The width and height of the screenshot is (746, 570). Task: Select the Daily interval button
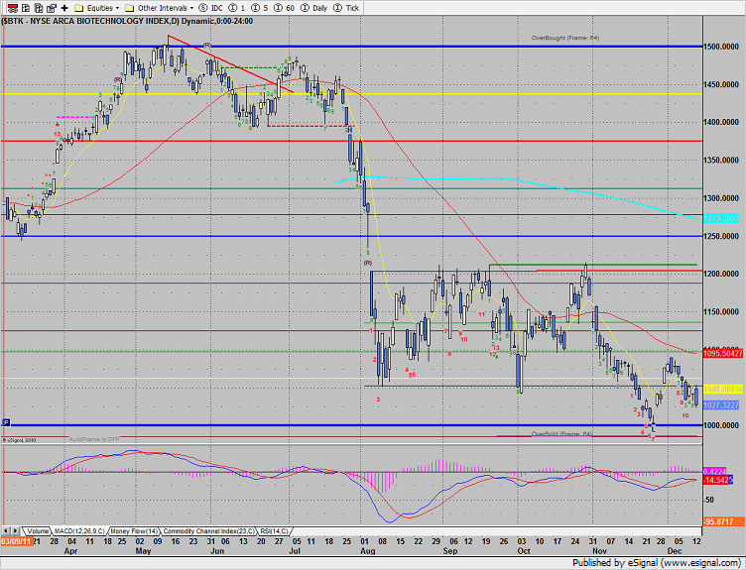[x=313, y=8]
